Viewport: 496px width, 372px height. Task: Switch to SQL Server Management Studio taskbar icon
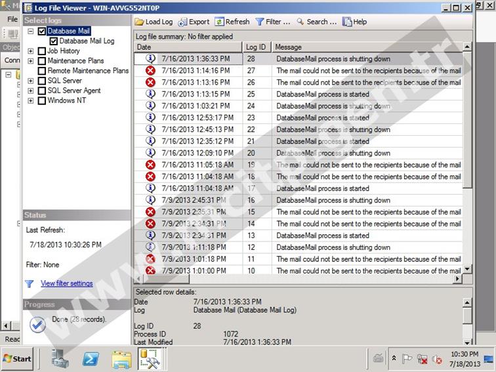(150, 359)
